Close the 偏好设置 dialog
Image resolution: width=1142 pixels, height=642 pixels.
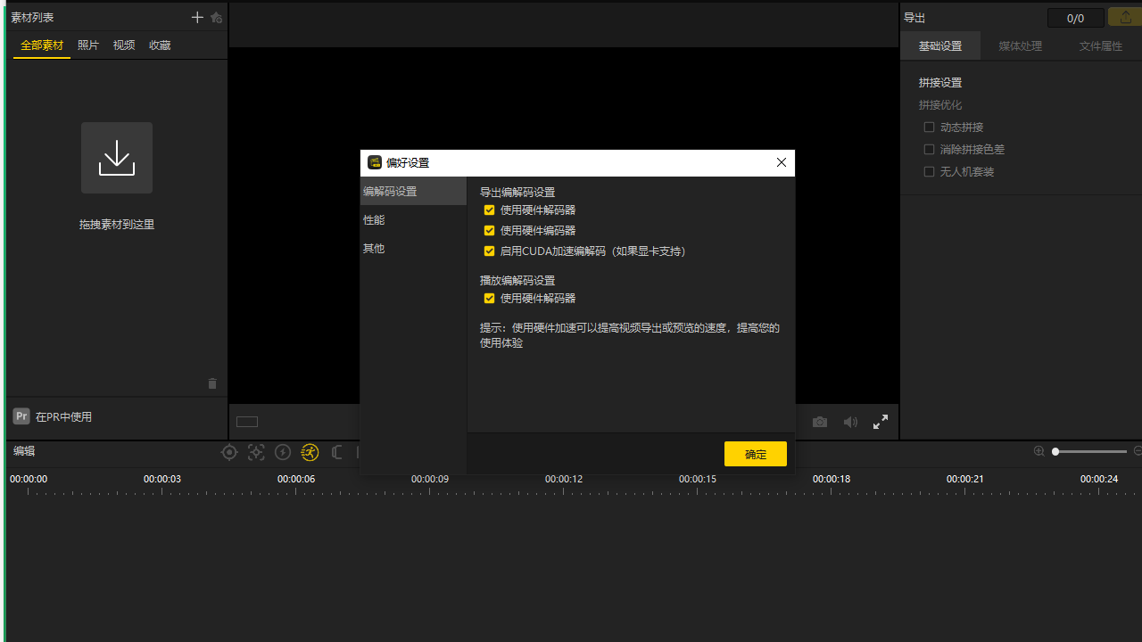[782, 162]
